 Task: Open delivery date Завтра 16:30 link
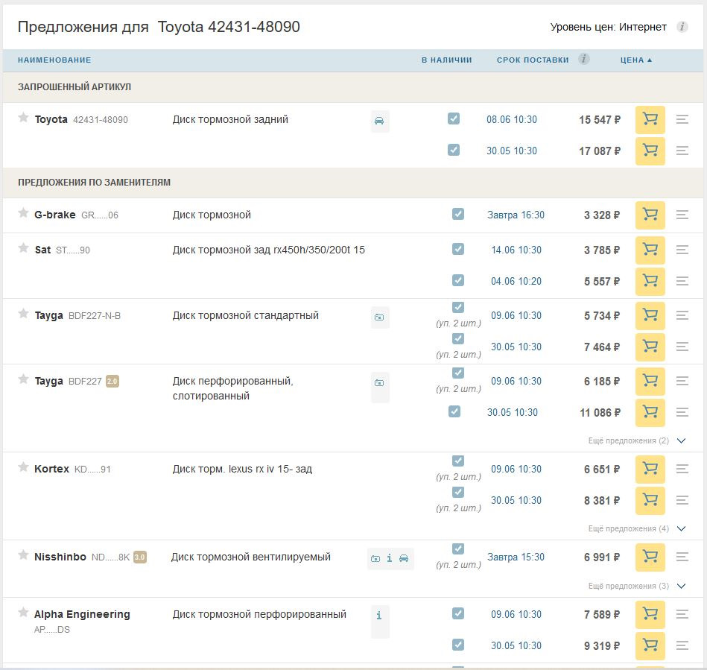point(516,215)
